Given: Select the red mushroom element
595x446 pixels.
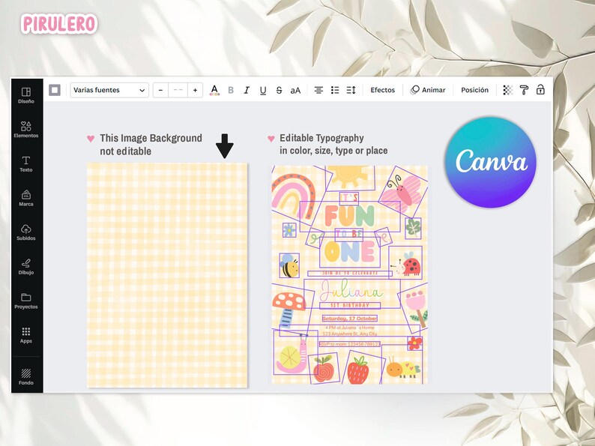Looking at the screenshot, I should [289, 309].
